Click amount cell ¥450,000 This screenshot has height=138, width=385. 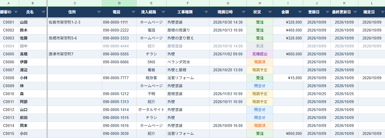tap(288, 30)
